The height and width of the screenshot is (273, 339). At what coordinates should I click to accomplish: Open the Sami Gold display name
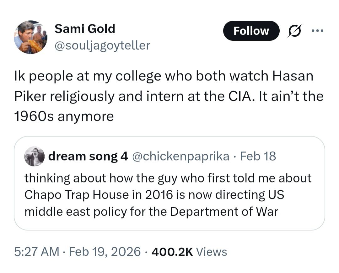coord(85,29)
